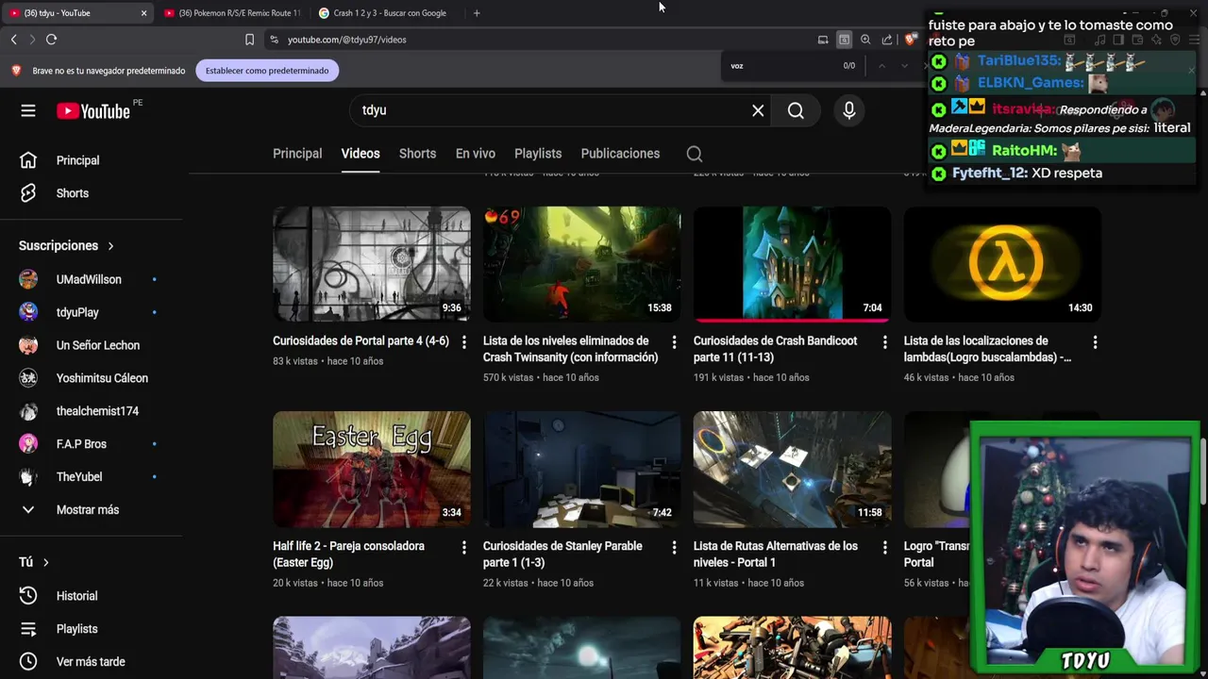
Task: Open the F.A.P Bros channel
Action: (81, 444)
